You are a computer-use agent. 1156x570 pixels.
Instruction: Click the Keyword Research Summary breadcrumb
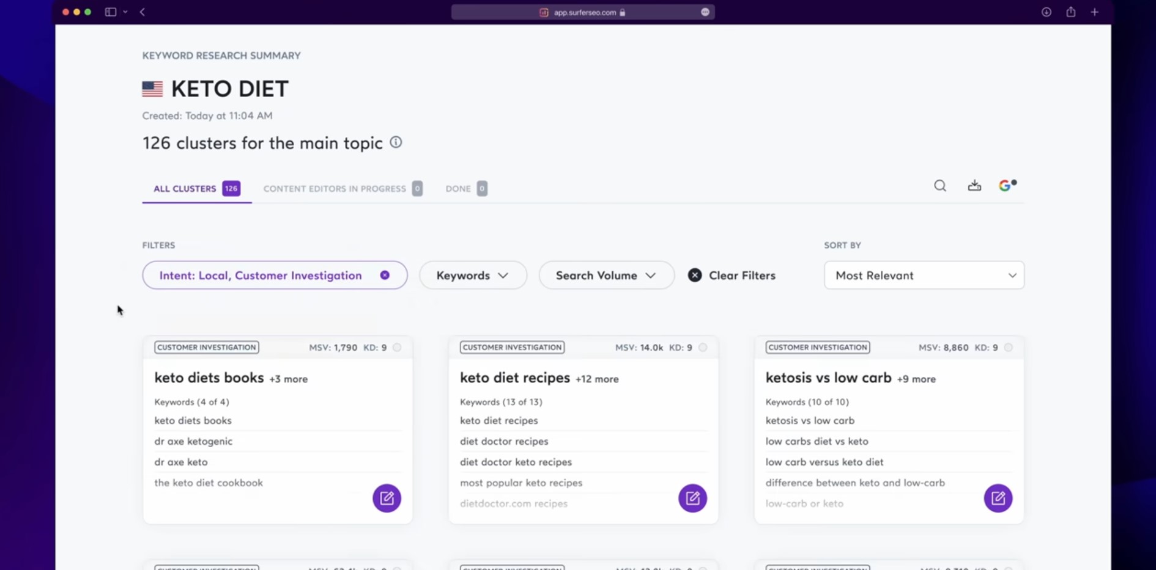221,56
